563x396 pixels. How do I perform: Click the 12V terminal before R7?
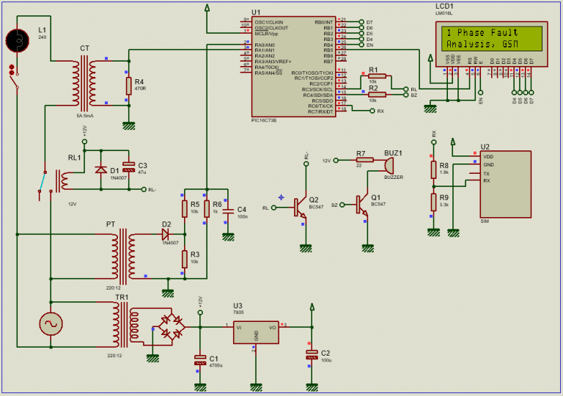tap(336, 161)
